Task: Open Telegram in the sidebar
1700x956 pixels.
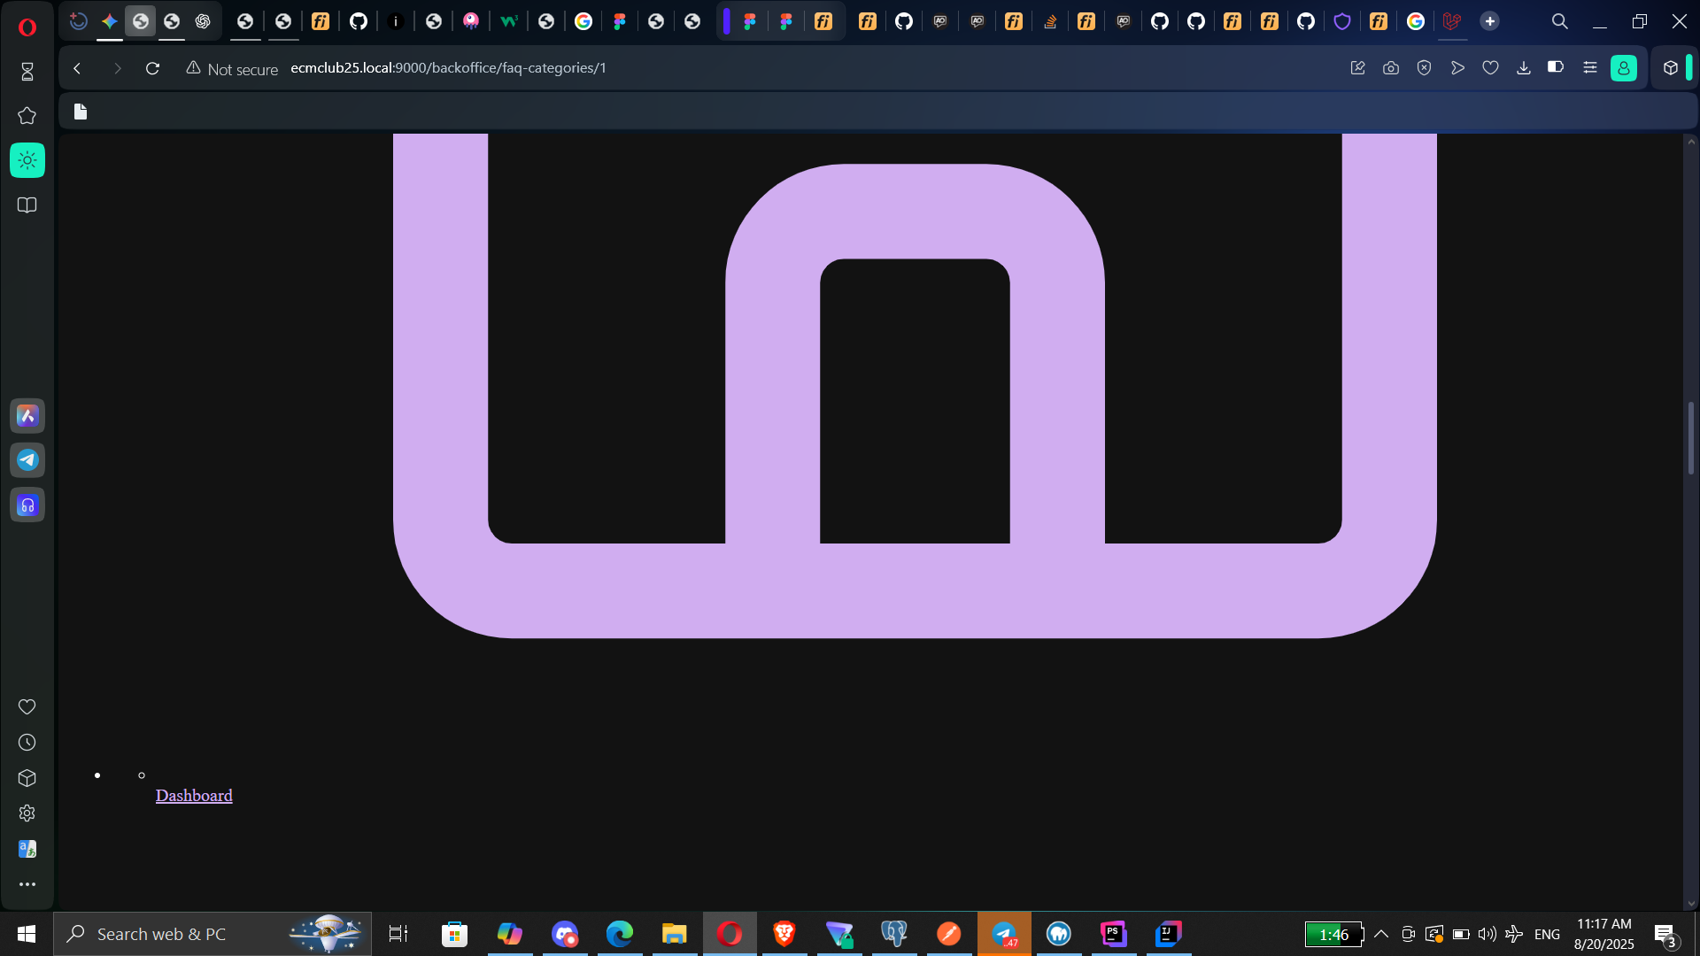Action: [x=27, y=460]
